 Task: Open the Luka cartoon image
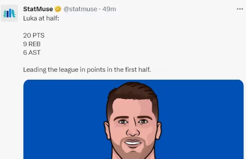point(133,119)
